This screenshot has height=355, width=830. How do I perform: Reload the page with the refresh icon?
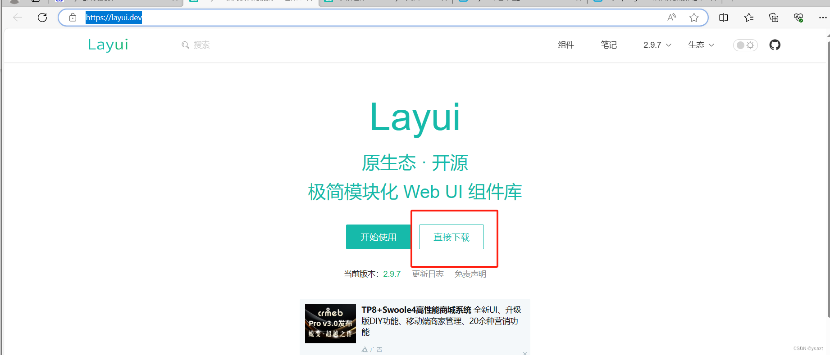click(42, 18)
